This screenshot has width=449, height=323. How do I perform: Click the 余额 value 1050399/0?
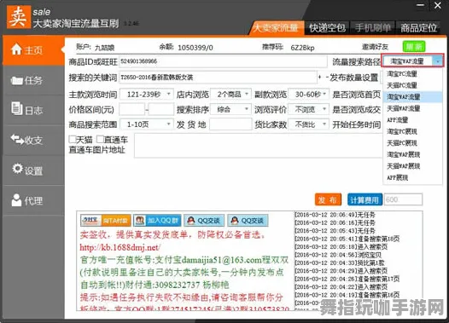coord(195,48)
